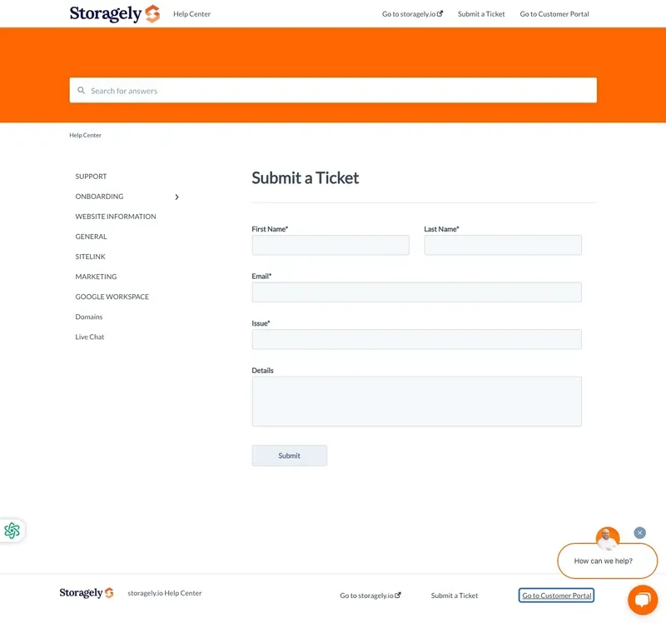Click the chat agent avatar

608,538
